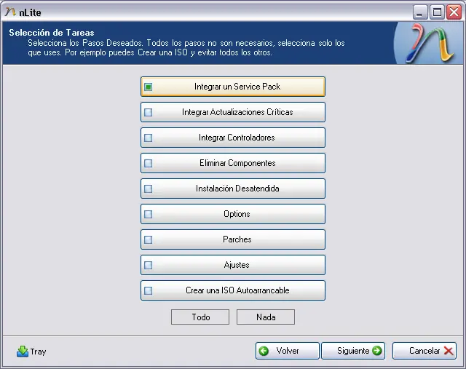Image resolution: width=466 pixels, height=369 pixels.
Task: Click the Todo button to select all
Action: [200, 317]
